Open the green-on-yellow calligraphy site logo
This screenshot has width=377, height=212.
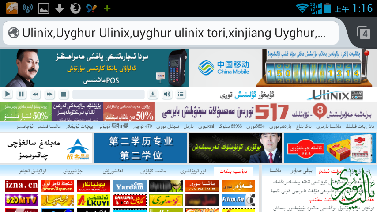[x=166, y=200]
